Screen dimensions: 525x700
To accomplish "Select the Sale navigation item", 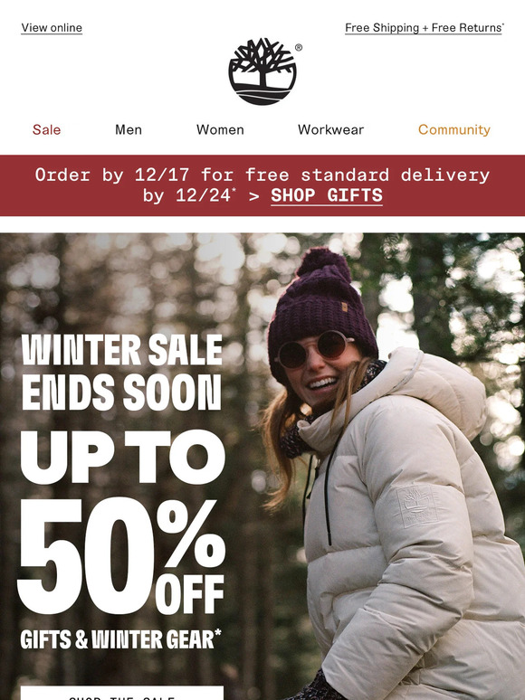I will (46, 129).
